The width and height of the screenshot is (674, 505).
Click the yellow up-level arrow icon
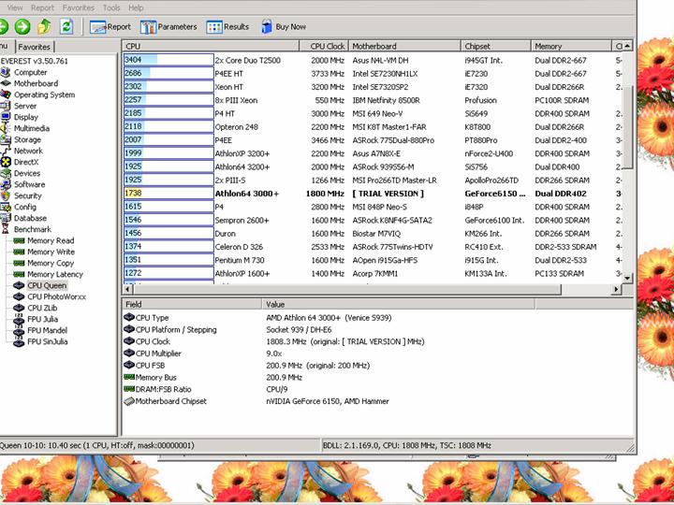coord(44,27)
